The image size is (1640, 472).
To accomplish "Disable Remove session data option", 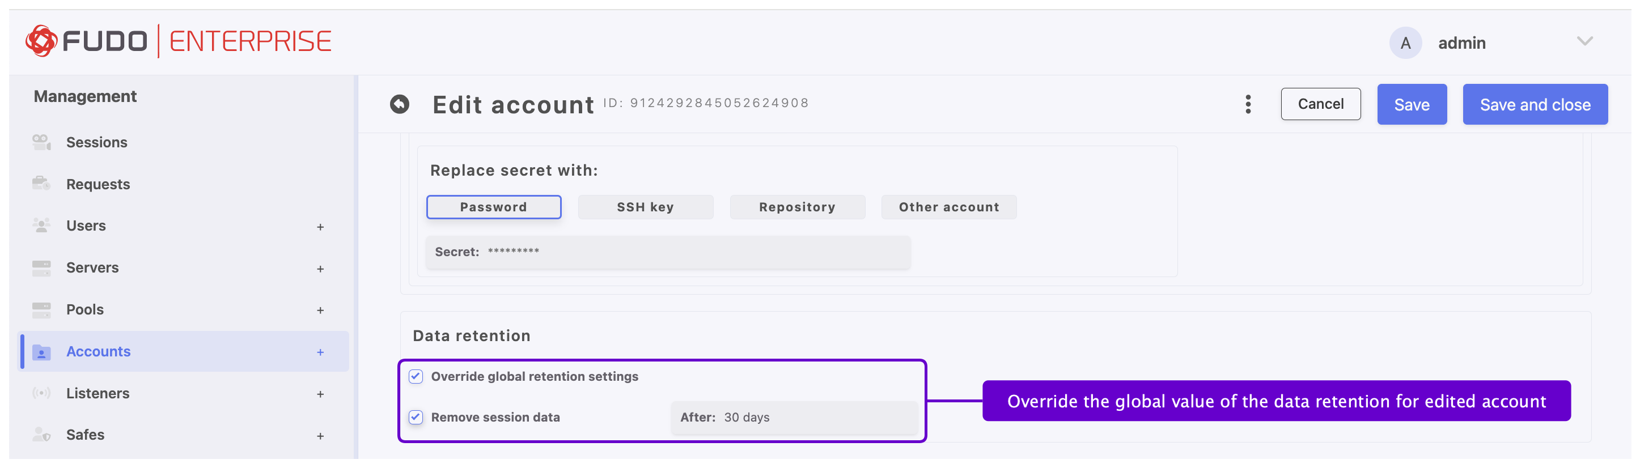I will point(415,417).
